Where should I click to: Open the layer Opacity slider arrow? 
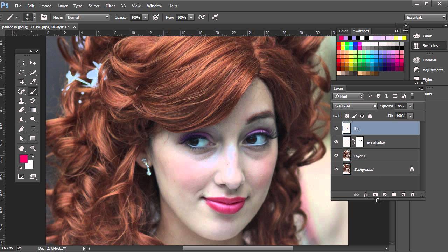[410, 106]
